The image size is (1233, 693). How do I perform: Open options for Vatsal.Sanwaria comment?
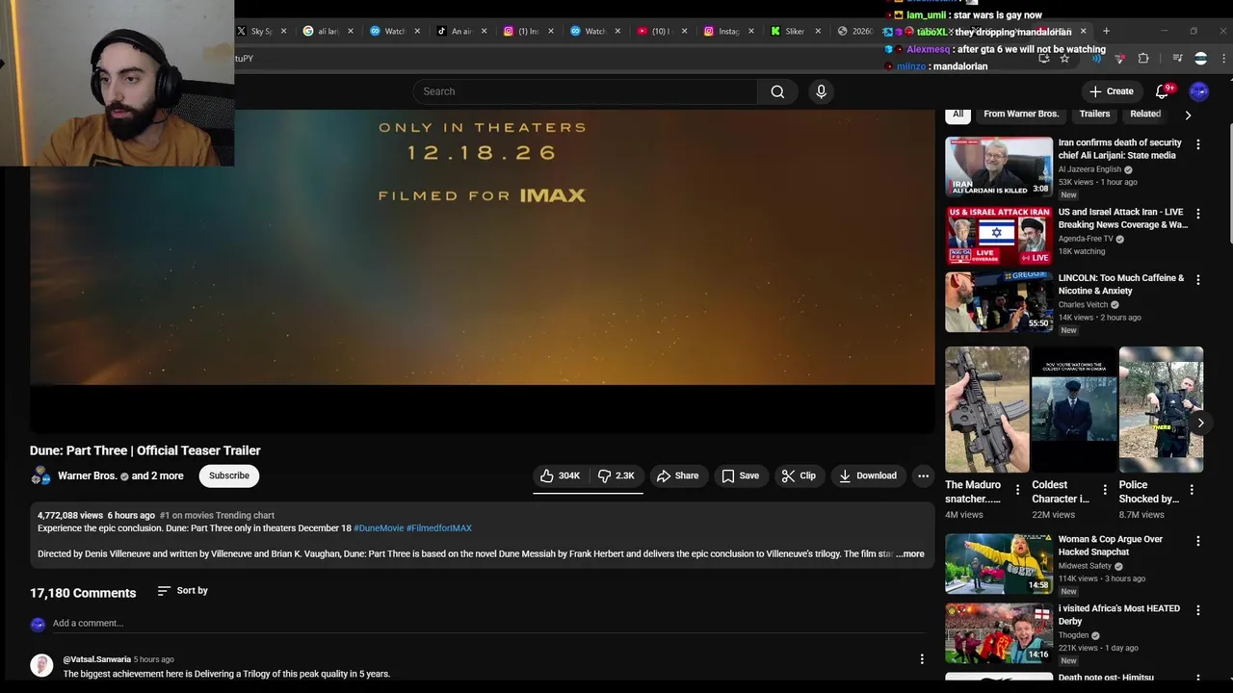(922, 659)
